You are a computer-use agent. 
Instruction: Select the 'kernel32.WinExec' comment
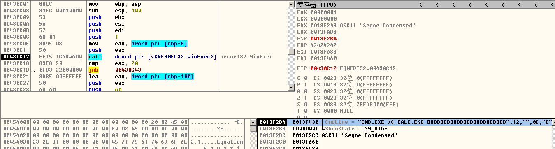pos(246,56)
